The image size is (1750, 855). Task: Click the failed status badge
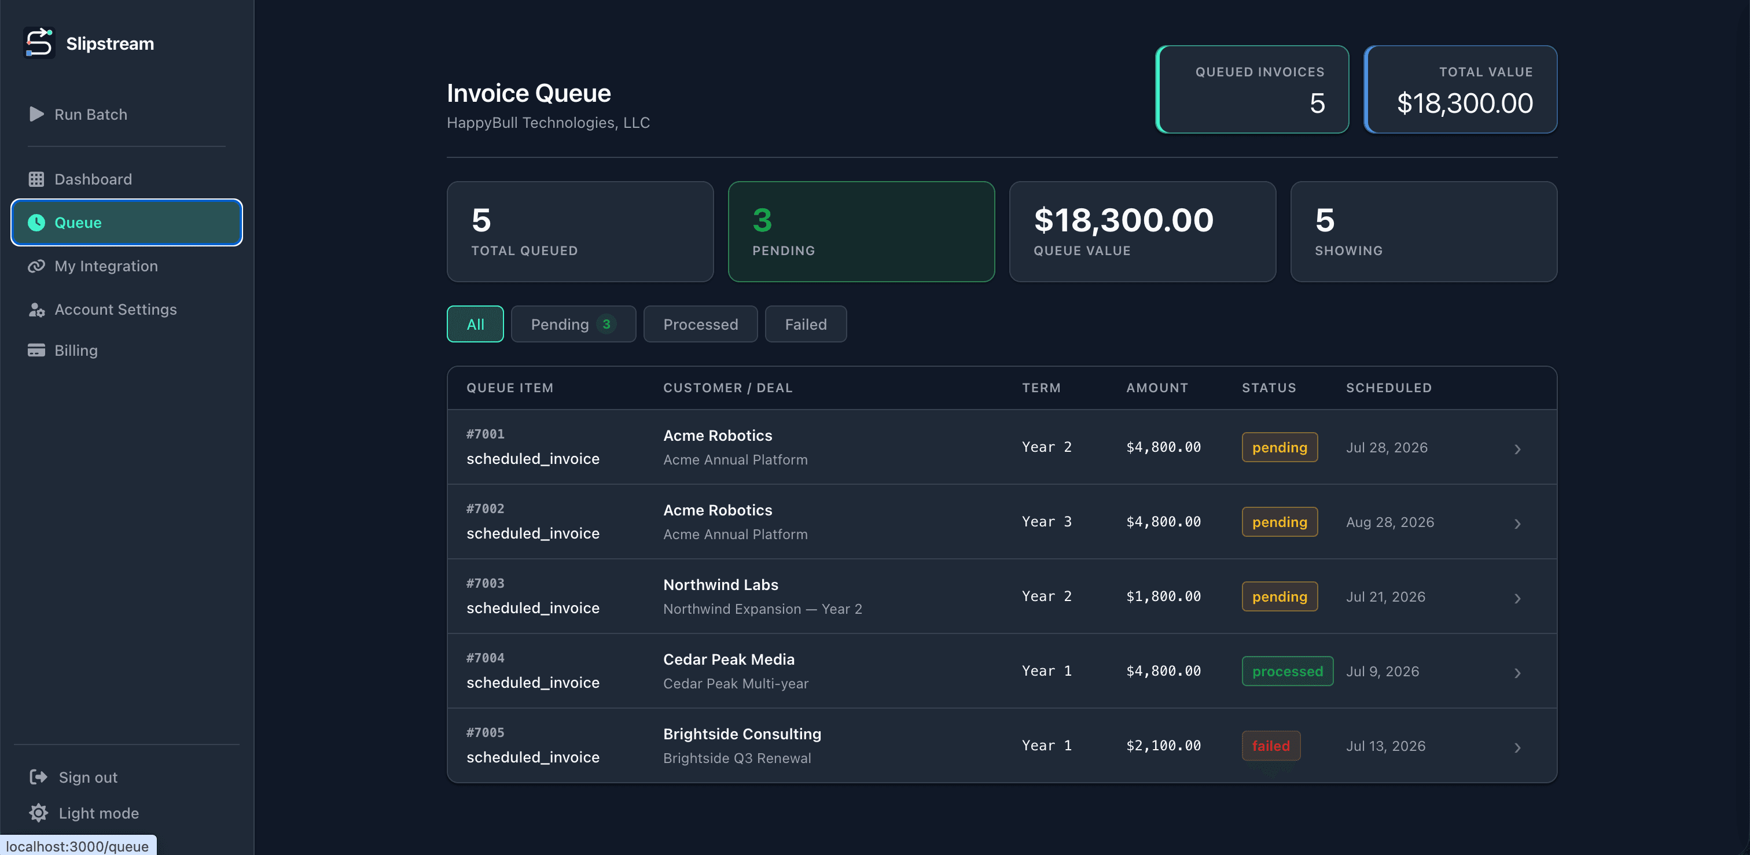pyautogui.click(x=1270, y=746)
